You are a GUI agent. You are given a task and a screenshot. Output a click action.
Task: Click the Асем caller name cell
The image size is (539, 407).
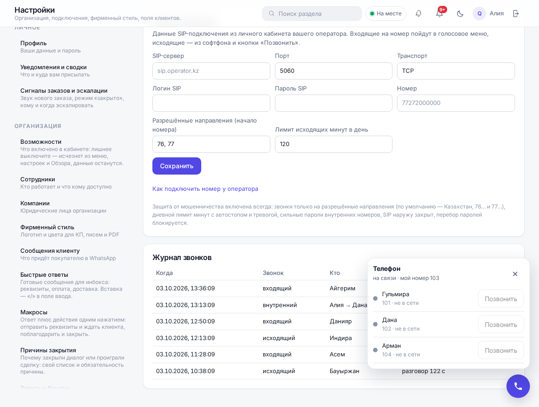pyautogui.click(x=337, y=355)
